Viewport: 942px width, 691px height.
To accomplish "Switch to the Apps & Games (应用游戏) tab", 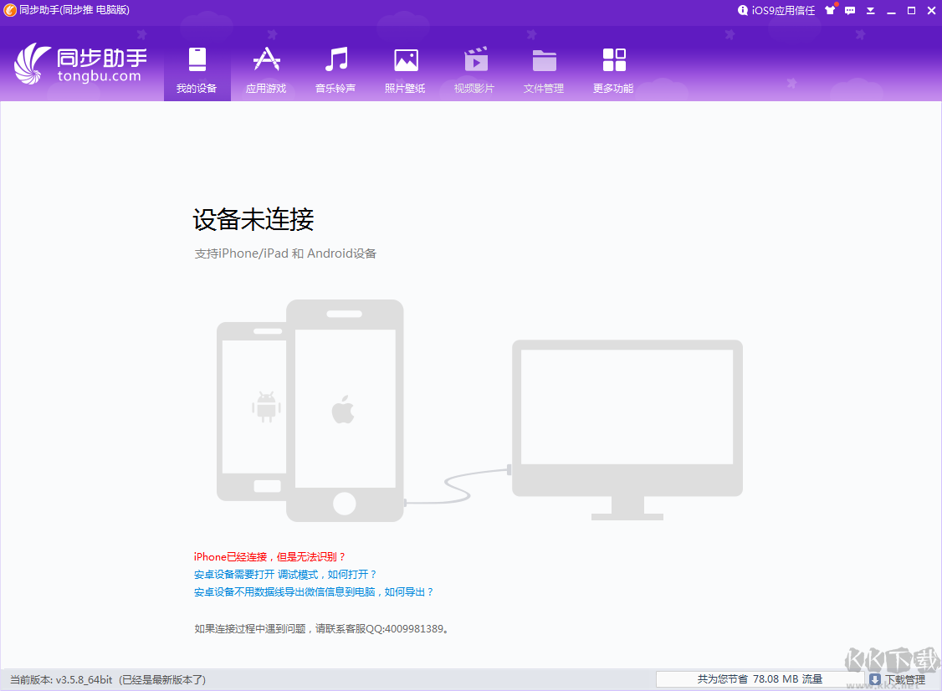I will tap(266, 59).
